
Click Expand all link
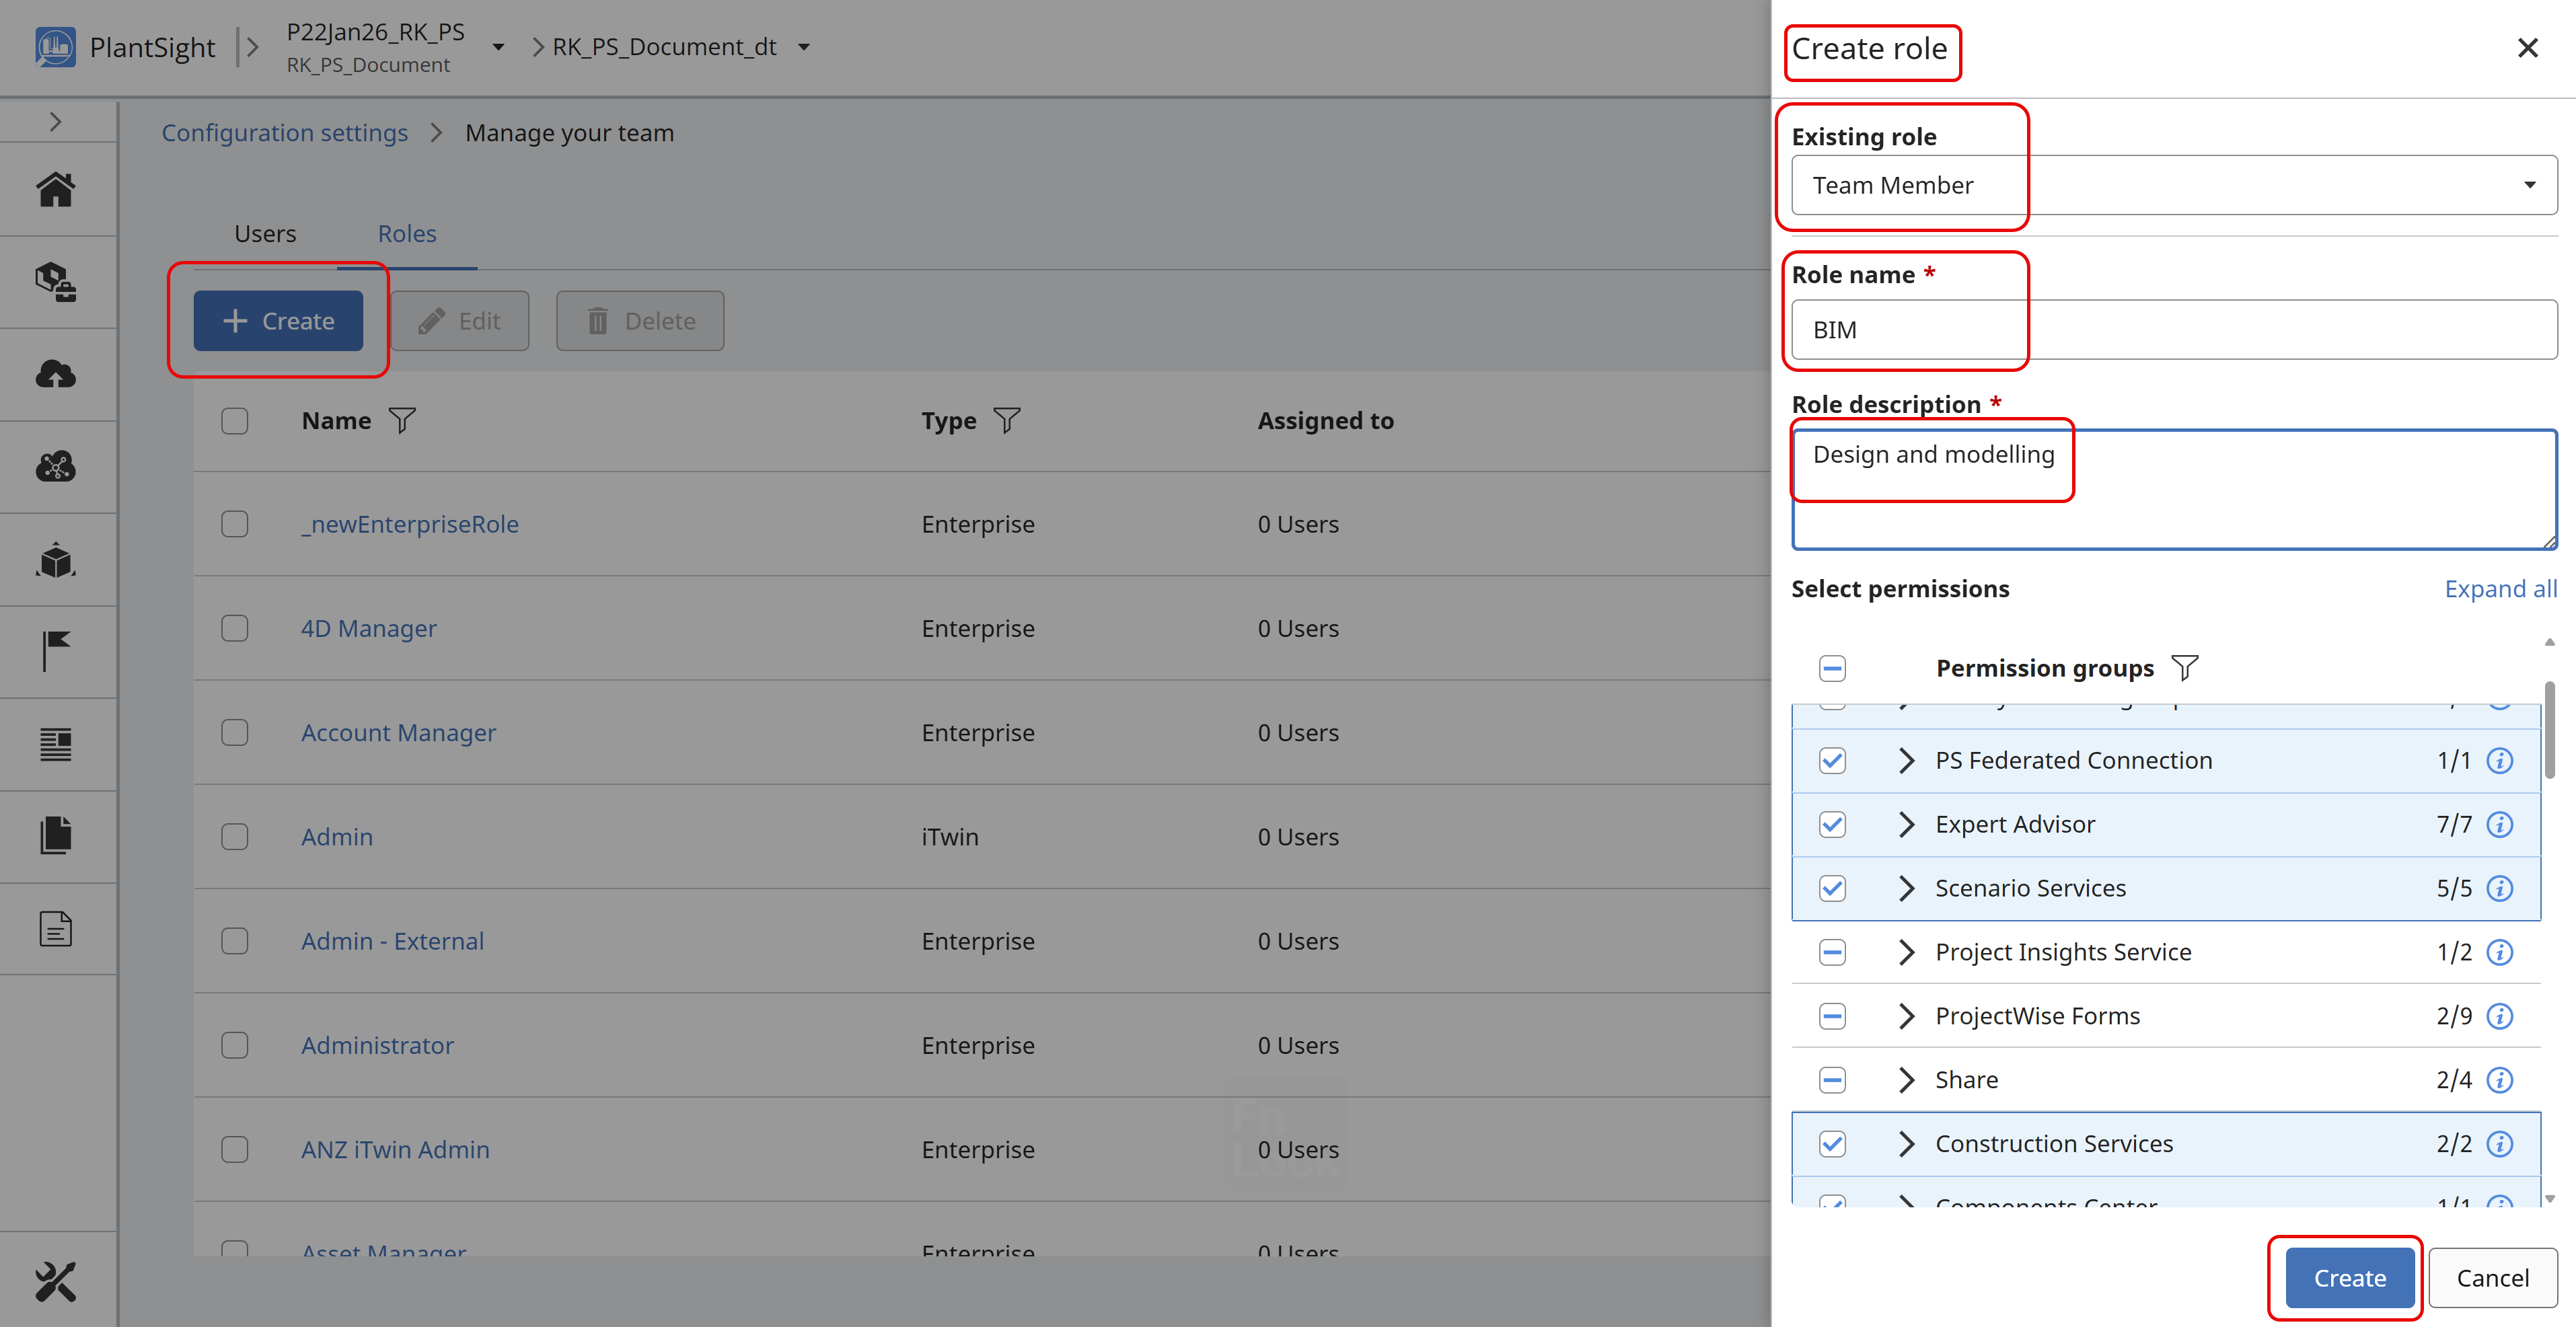[x=2500, y=589]
